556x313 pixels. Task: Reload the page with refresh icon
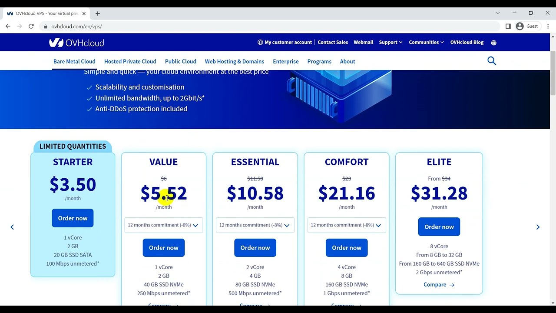pyautogui.click(x=31, y=26)
